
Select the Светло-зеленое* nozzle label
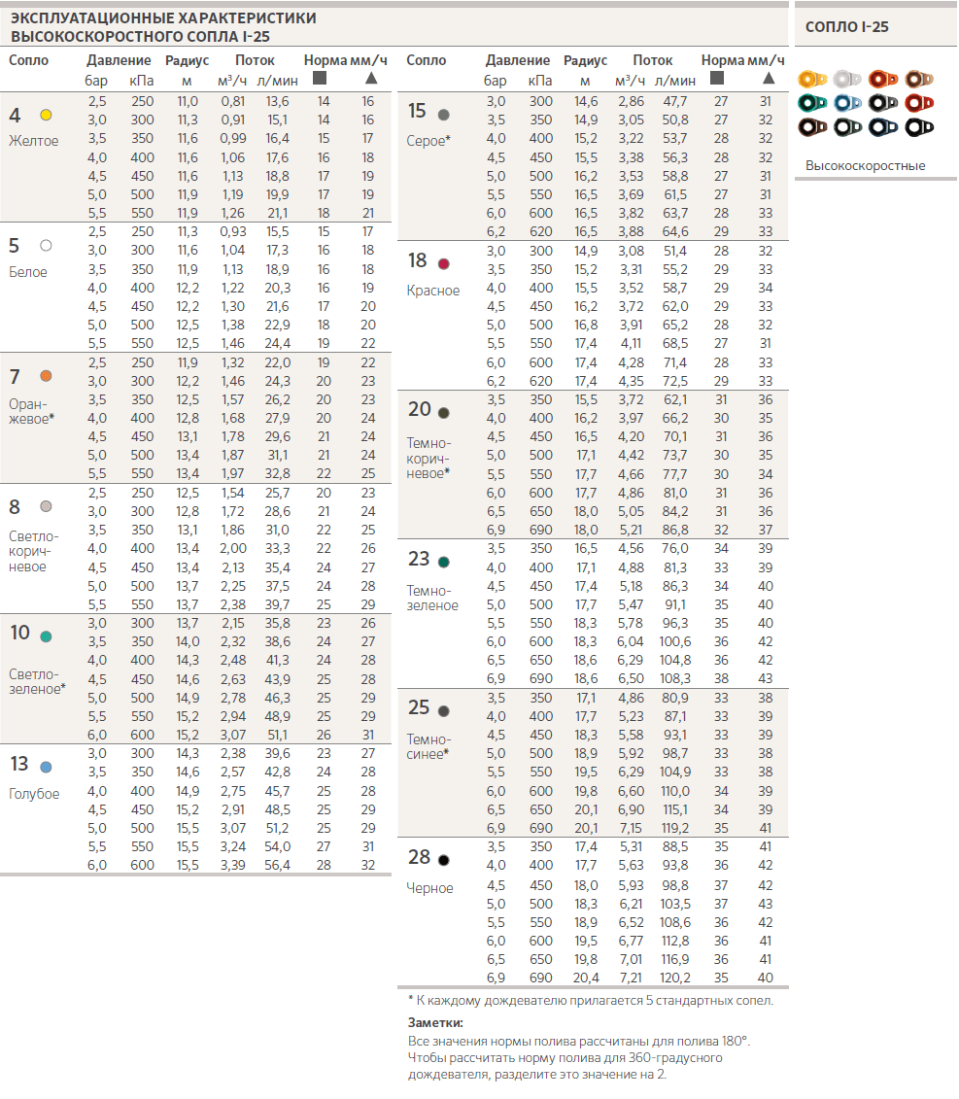tap(37, 682)
